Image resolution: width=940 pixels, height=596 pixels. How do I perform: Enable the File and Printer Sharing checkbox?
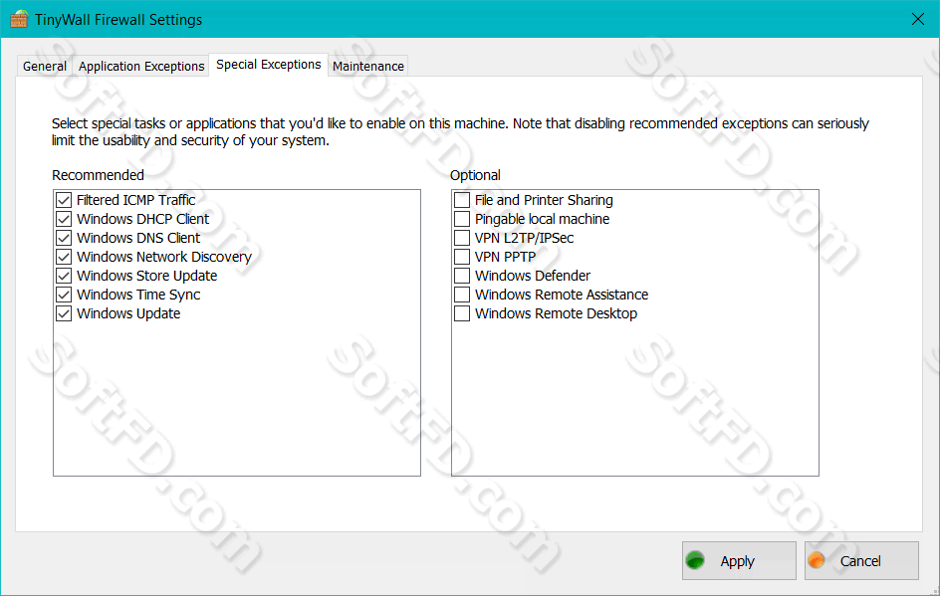[462, 200]
